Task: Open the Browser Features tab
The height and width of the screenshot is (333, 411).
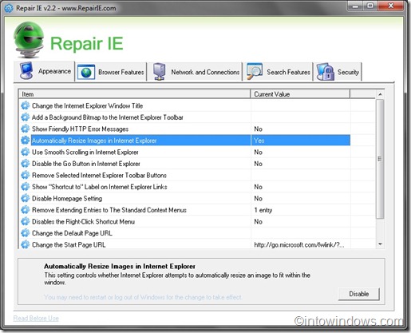Action: tap(111, 72)
